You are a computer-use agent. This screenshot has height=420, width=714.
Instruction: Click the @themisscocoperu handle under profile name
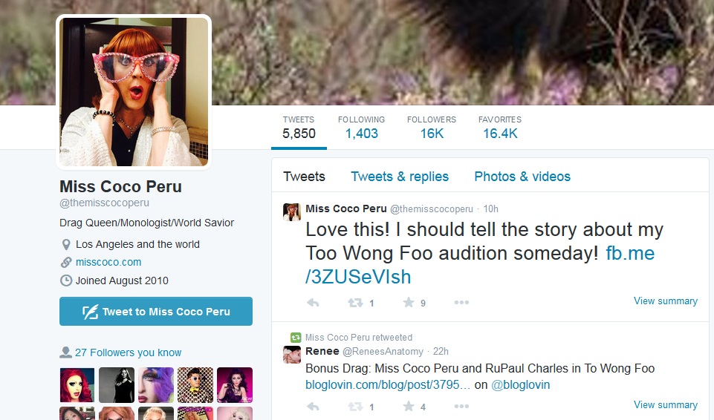pos(104,203)
